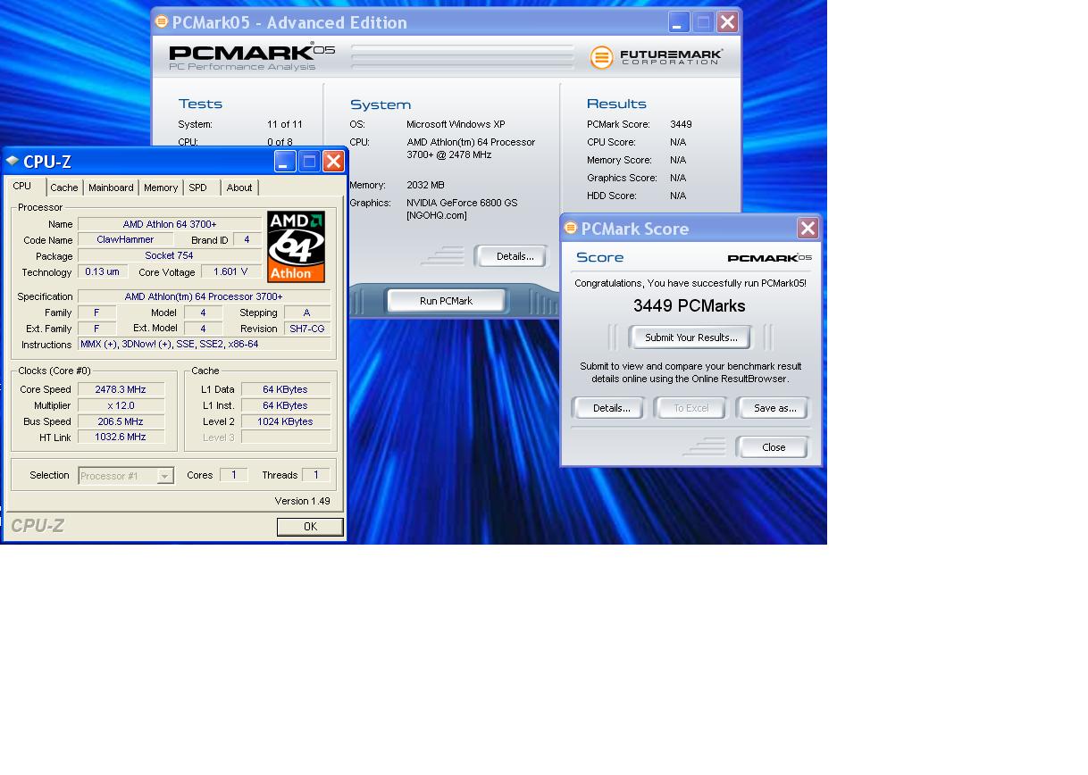Click the Bus Speed value 206.5 MHz
The height and width of the screenshot is (775, 1088).
pos(121,421)
